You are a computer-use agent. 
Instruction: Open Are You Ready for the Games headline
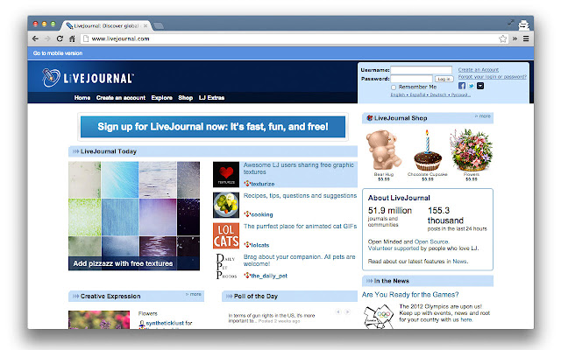point(410,295)
